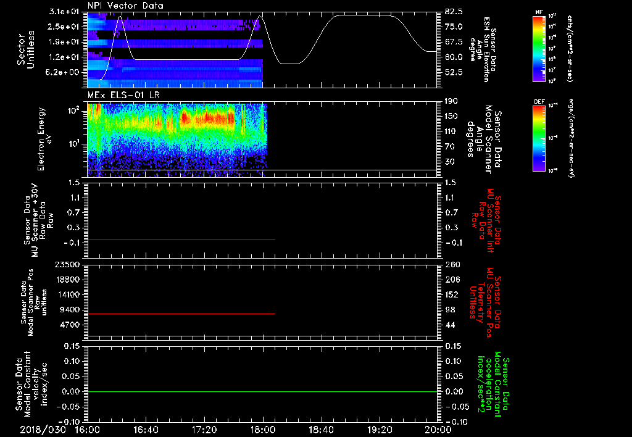Click the green zero velocity line

[262, 391]
